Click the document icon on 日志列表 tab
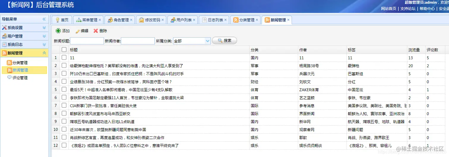The height and width of the screenshot is (157, 449). click(x=204, y=20)
